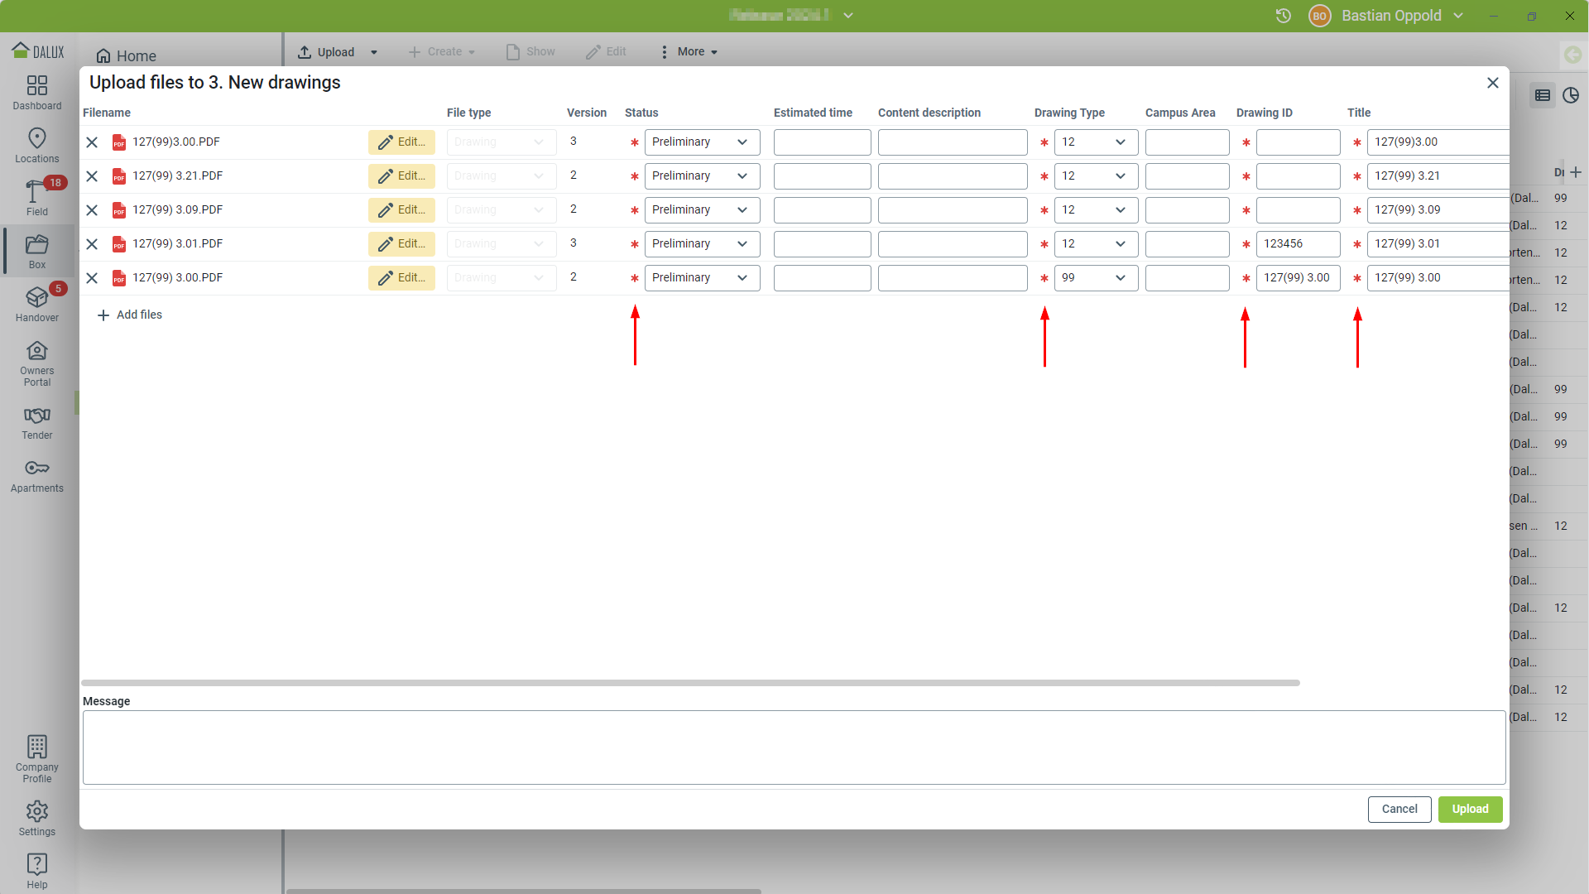1589x894 pixels.
Task: Remove file 127(99) 3.21.PDF from list
Action: (x=92, y=176)
